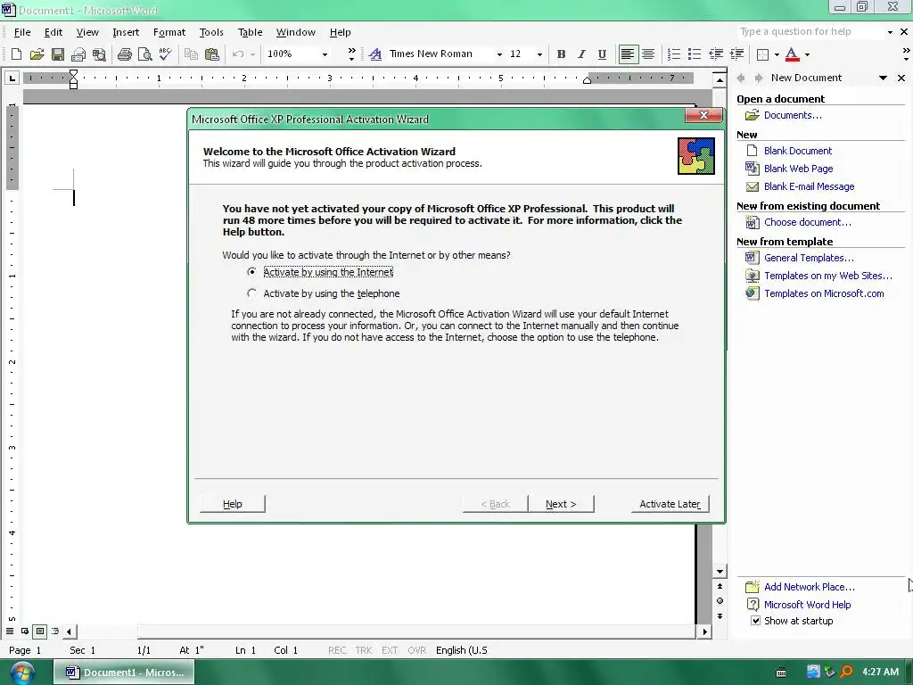Open the Insert menu
The height and width of the screenshot is (685, 913).
pyautogui.click(x=126, y=32)
